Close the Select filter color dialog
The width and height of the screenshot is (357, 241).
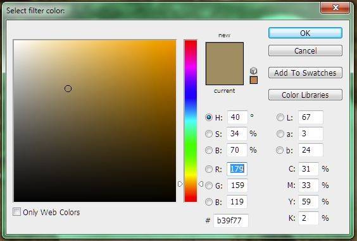click(x=335, y=8)
